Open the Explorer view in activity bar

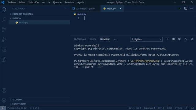4,10
